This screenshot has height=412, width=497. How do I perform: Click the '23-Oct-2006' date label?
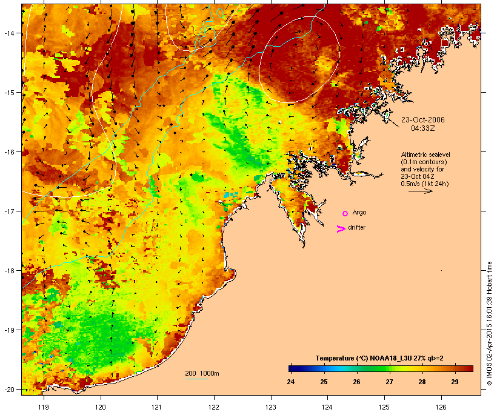pyautogui.click(x=423, y=120)
